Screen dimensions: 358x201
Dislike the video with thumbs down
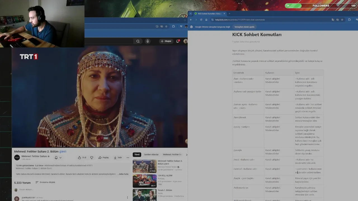click(x=91, y=157)
